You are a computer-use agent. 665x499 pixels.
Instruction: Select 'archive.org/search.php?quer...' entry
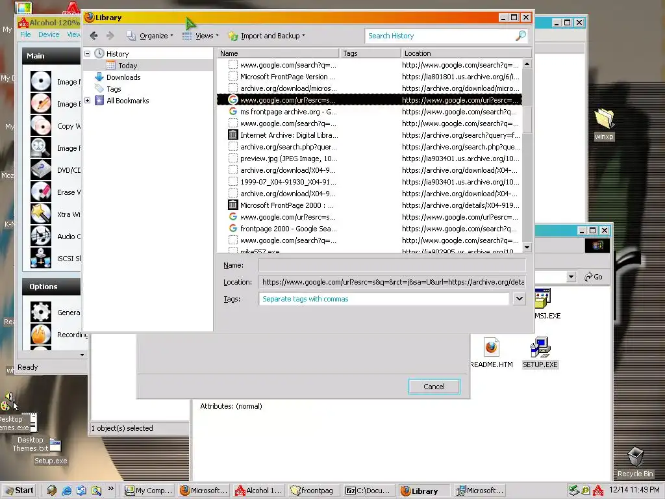[369, 147]
